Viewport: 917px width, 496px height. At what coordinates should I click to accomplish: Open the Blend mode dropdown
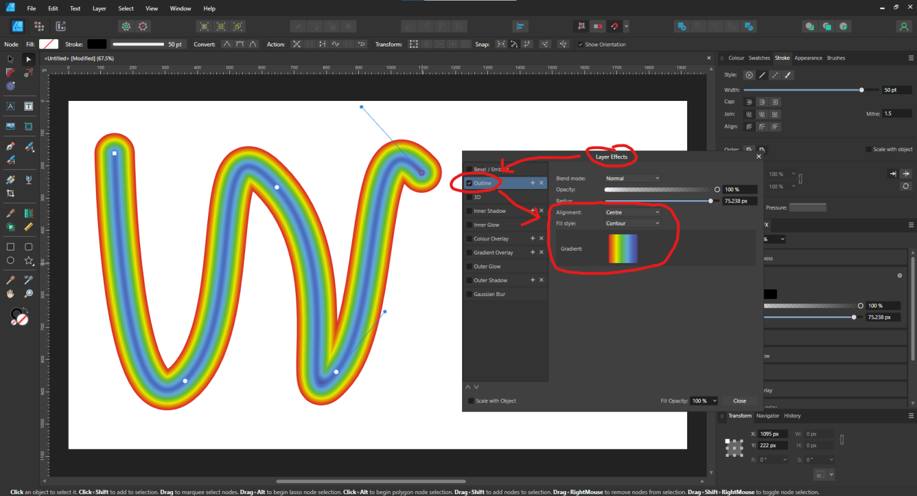(x=632, y=179)
